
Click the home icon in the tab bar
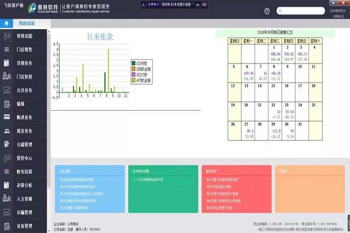click(6, 23)
